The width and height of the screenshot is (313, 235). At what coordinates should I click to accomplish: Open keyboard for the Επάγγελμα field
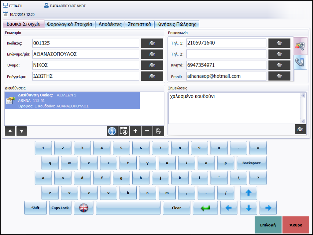click(x=152, y=76)
